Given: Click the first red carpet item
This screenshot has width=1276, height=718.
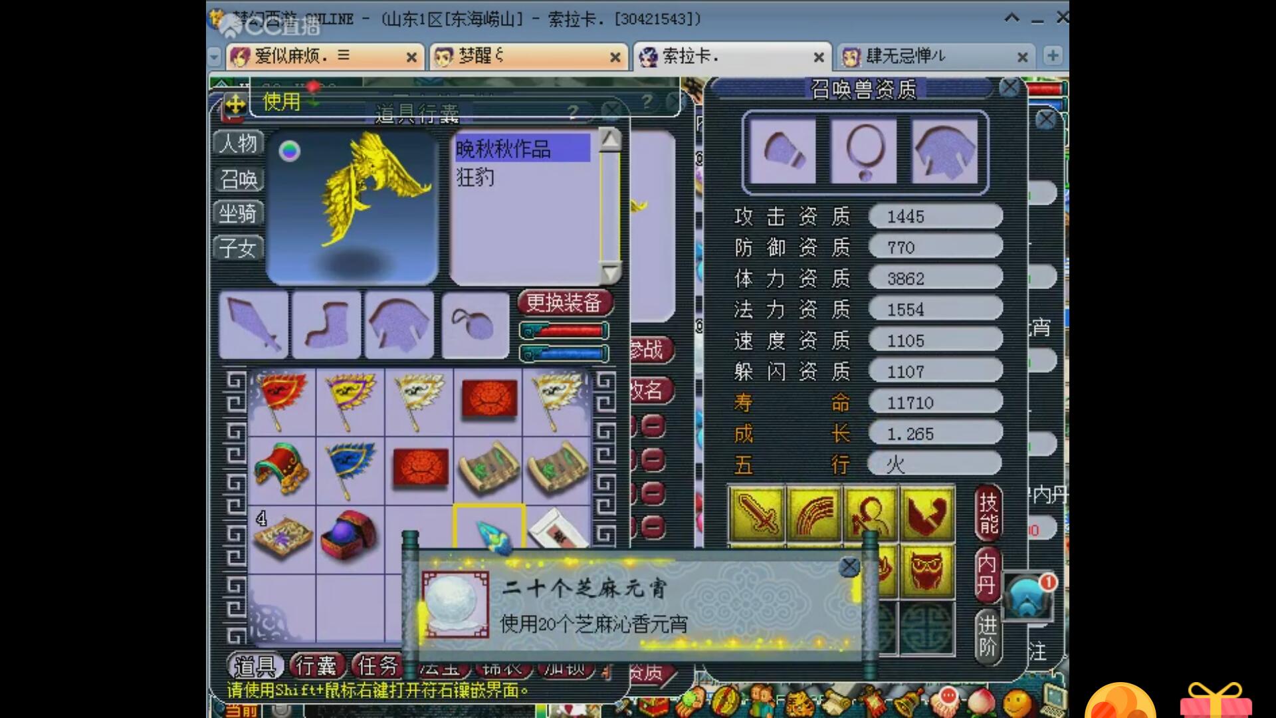Looking at the screenshot, I should 489,400.
